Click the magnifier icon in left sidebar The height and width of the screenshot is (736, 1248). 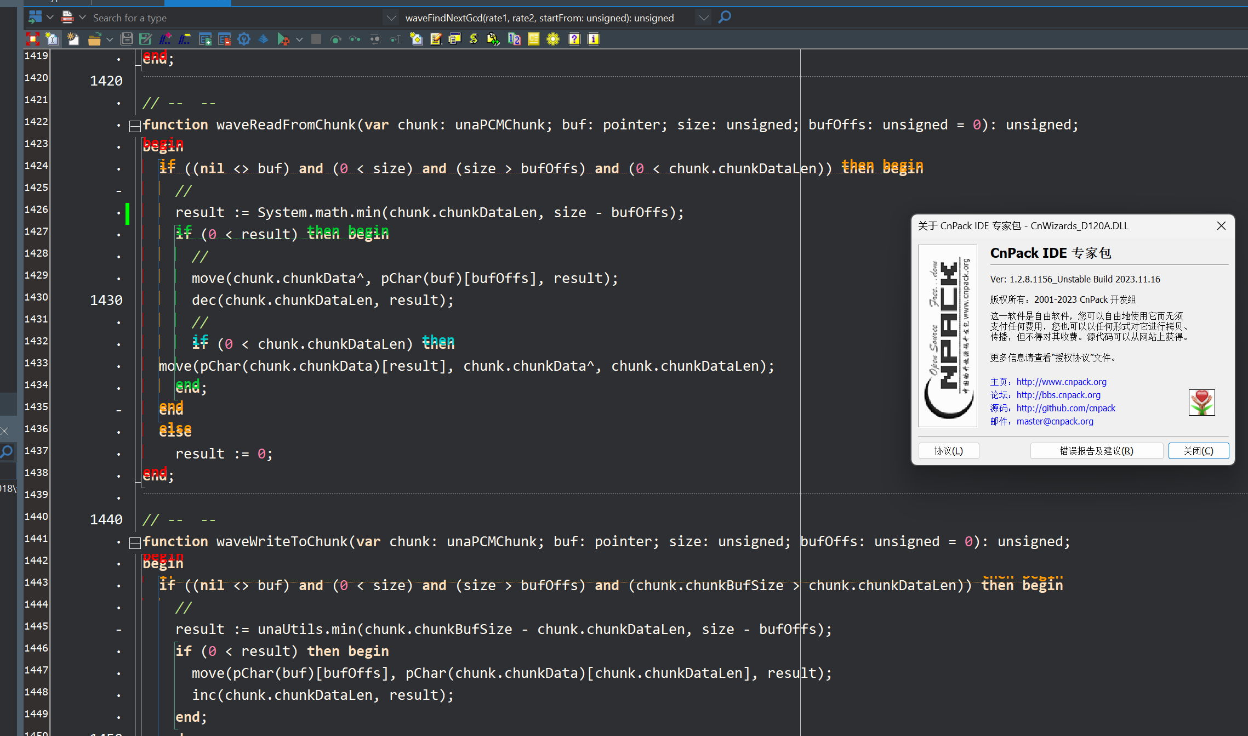click(x=7, y=452)
